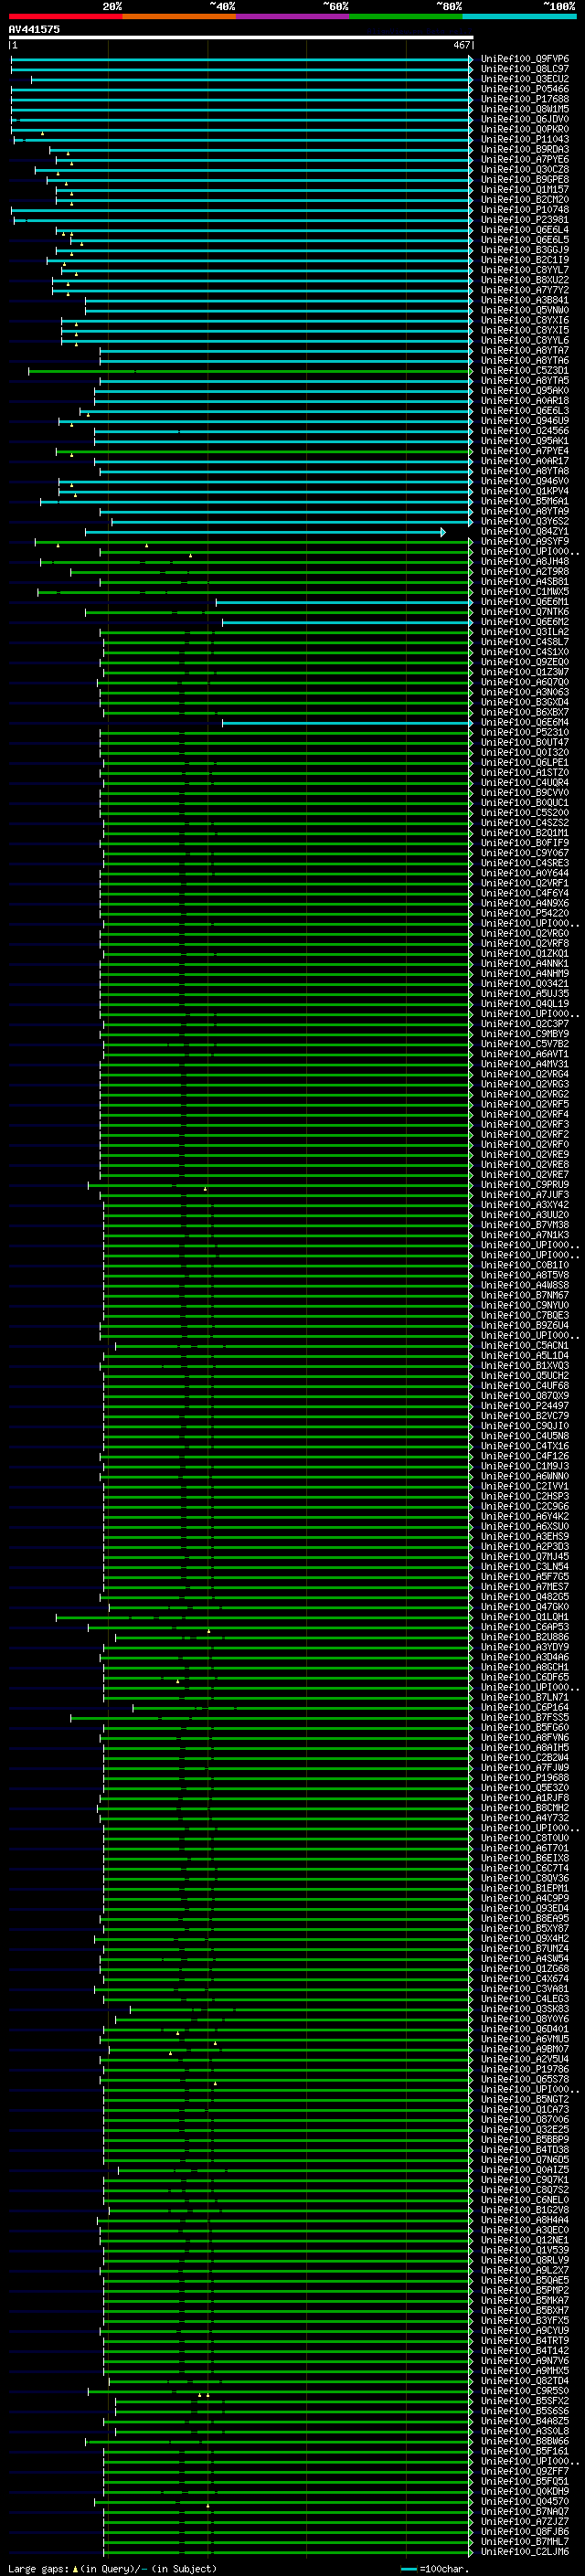Select the UniRef100_P52310 entry
The image size is (585, 2576).
pyautogui.click(x=525, y=733)
